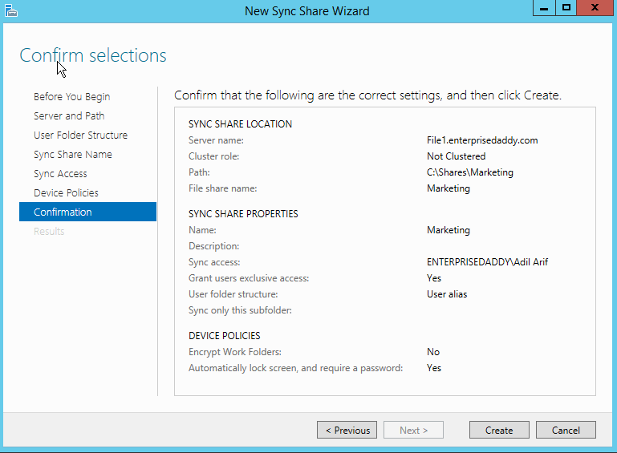Go to the Before You Begin step

pos(71,97)
